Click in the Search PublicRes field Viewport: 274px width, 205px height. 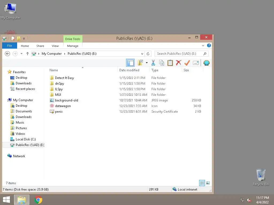point(179,54)
